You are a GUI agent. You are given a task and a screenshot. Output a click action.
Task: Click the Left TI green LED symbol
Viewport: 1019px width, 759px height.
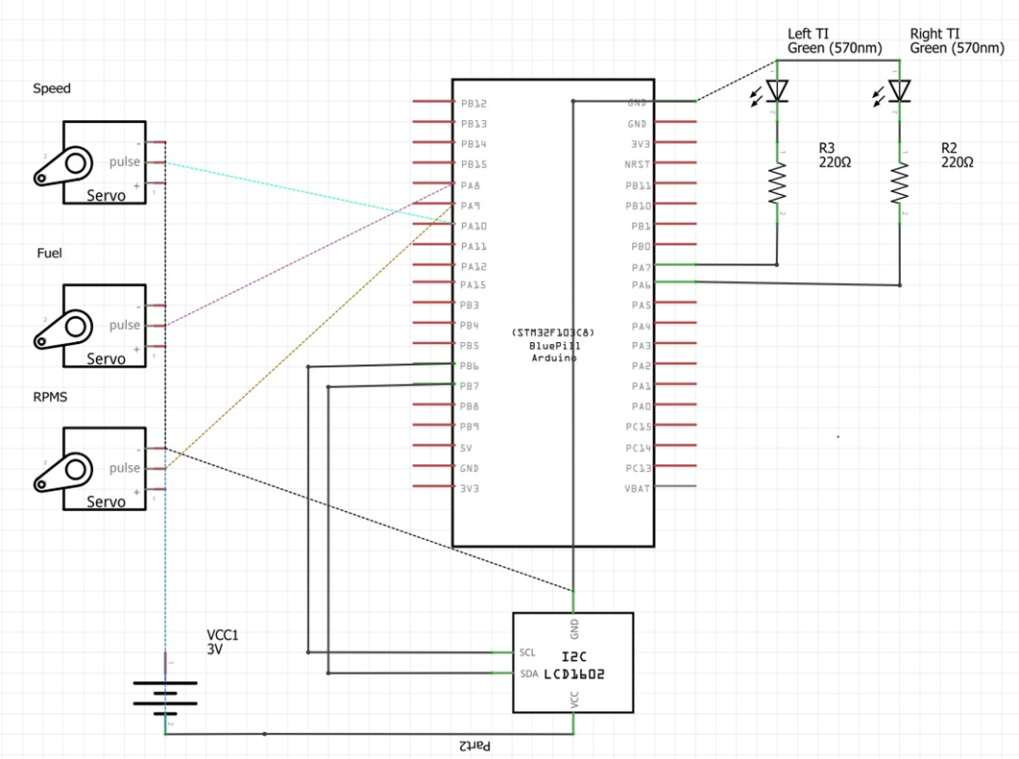point(776,90)
